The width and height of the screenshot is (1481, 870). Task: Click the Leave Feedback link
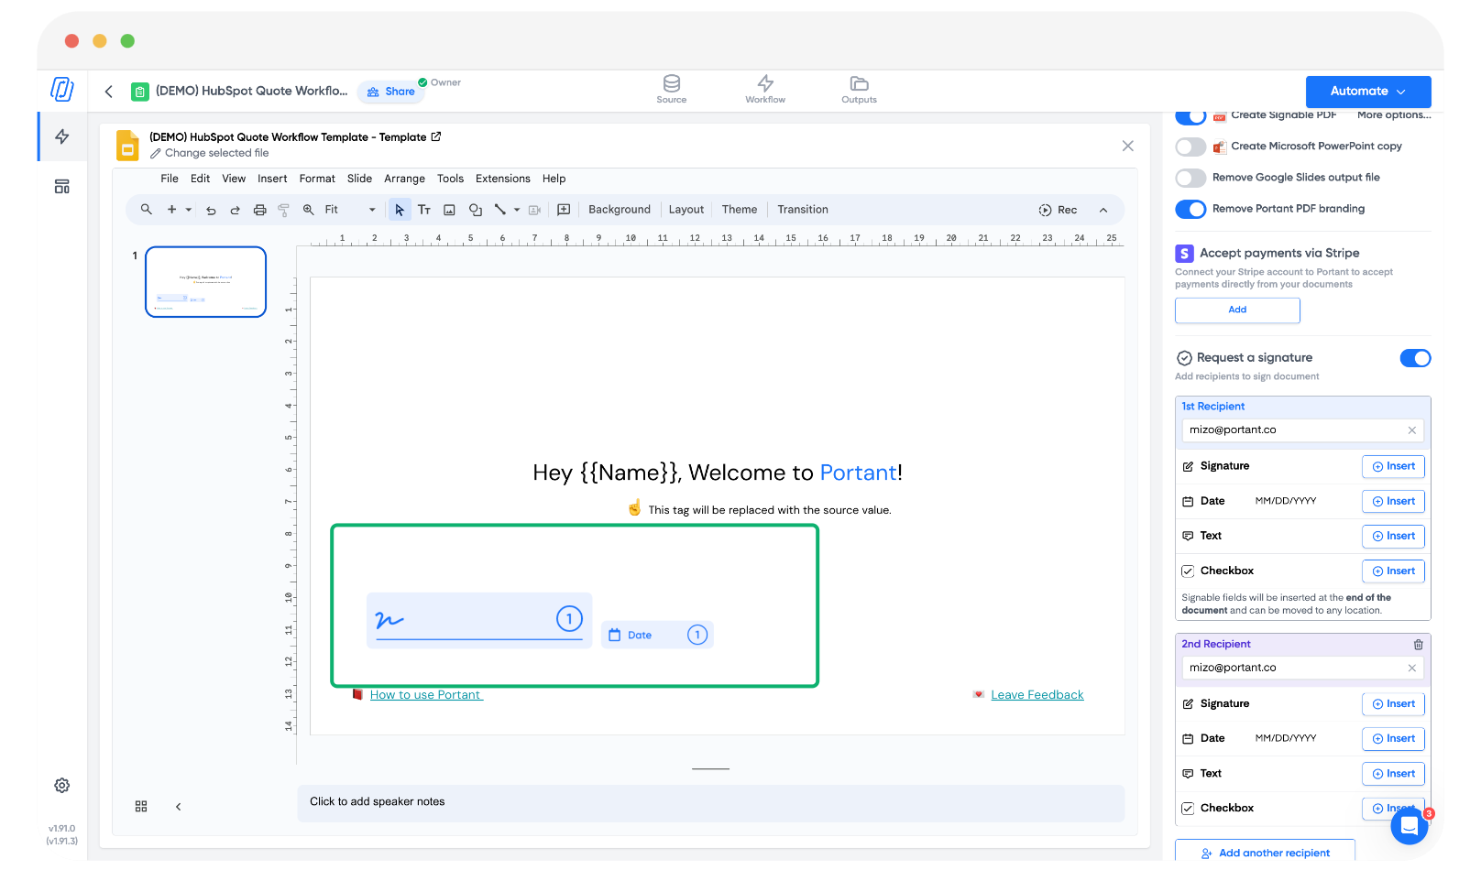[1037, 695]
